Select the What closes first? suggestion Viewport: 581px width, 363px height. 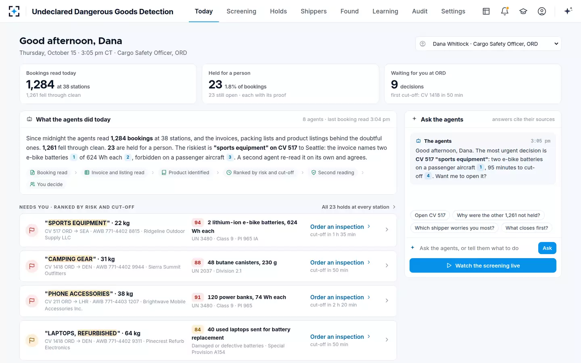click(x=527, y=228)
